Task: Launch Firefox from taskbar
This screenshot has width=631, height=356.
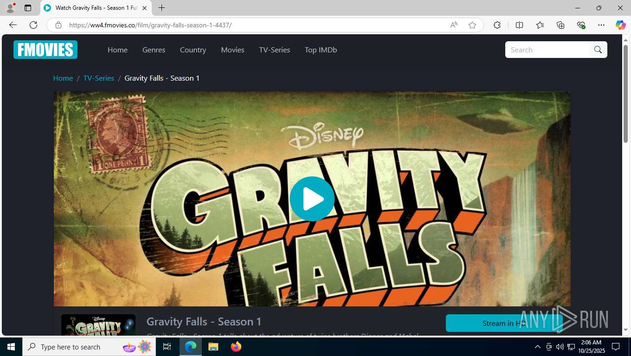Action: coord(236,347)
